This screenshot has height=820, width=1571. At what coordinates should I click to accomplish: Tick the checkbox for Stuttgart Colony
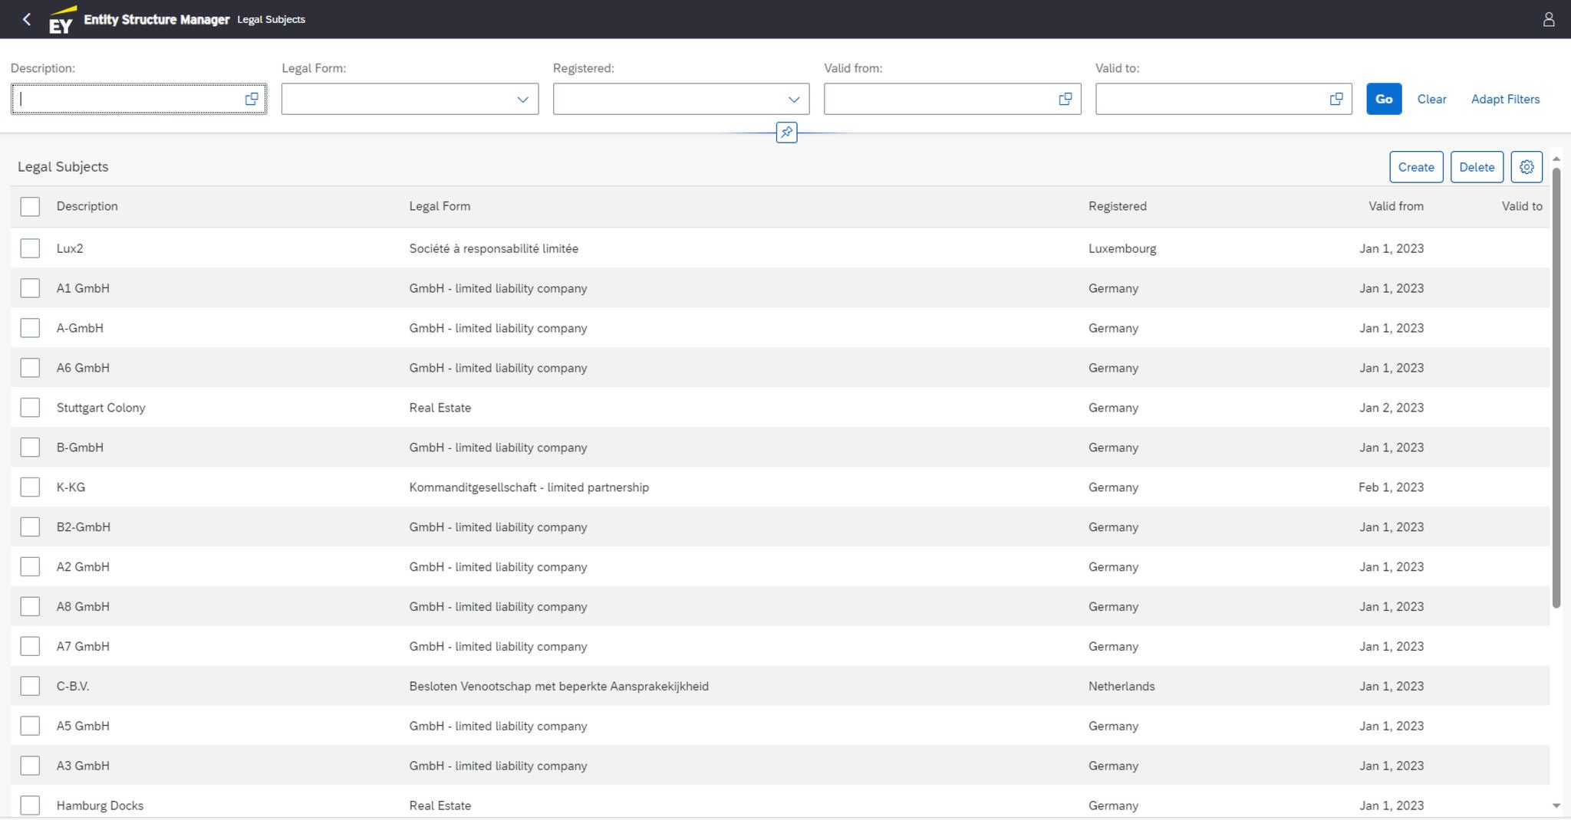[x=30, y=408]
